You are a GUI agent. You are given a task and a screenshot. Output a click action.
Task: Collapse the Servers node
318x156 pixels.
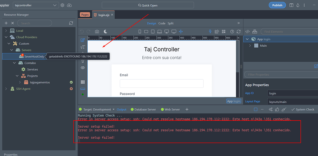[x=12, y=50]
